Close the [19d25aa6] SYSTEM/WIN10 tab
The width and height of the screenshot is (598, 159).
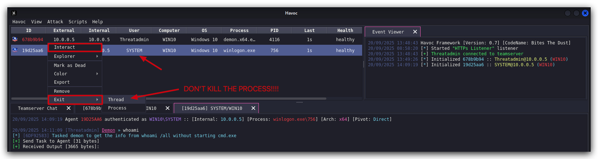[x=253, y=108]
